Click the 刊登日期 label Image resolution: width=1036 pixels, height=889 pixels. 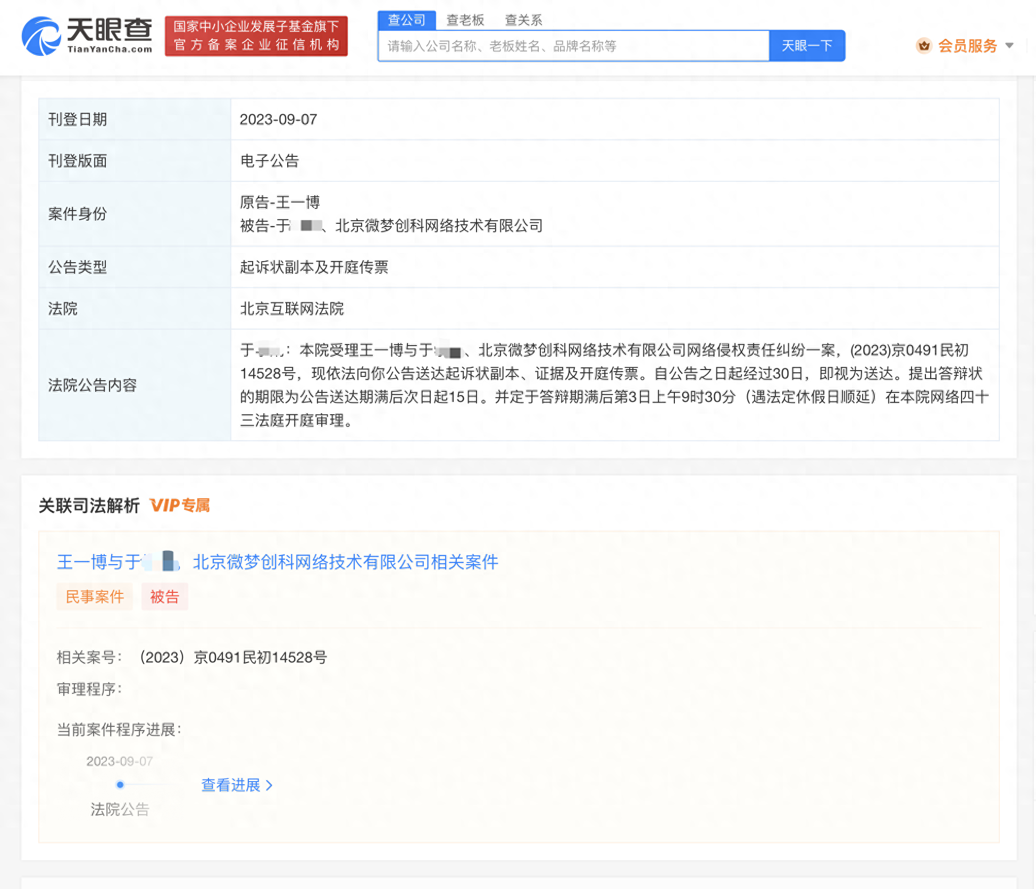78,119
